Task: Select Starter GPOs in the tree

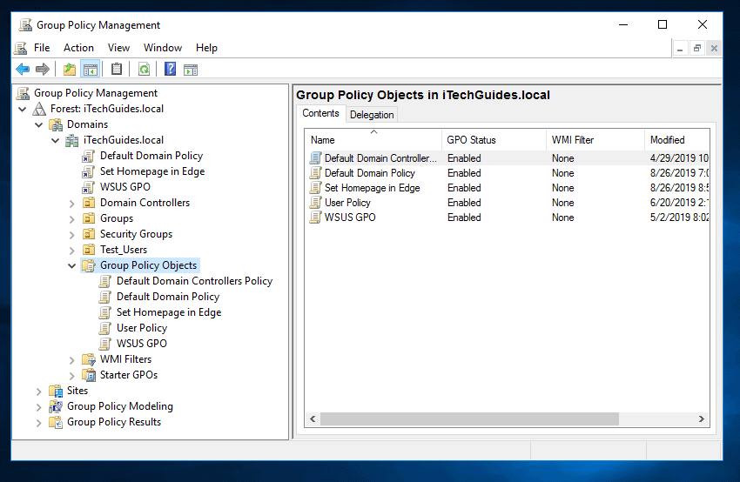Action: point(128,375)
